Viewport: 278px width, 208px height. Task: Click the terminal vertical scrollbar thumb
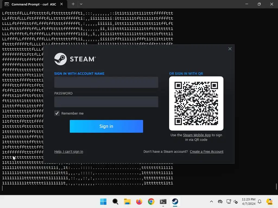click(x=276, y=186)
